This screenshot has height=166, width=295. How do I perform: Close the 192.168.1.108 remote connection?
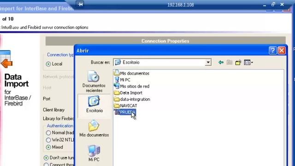tap(282, 4)
